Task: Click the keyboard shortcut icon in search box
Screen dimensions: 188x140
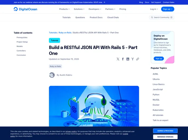Action: pos(171,17)
